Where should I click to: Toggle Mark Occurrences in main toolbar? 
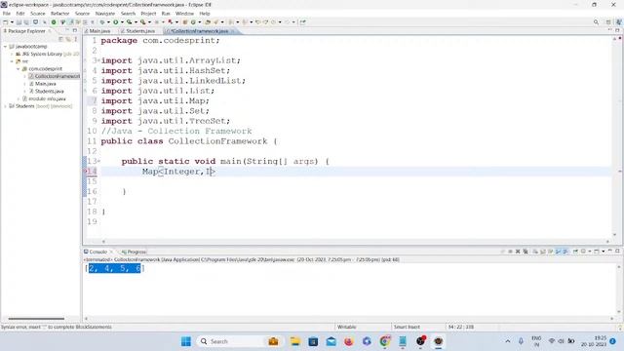(x=71, y=22)
